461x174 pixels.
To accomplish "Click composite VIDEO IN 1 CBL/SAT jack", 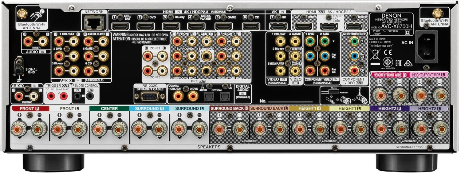I will pos(280,41).
